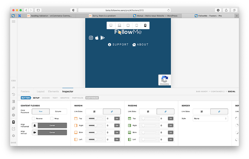Click the Google Play icon in footer preview
The width and height of the screenshot is (249, 159).
pos(102,38)
